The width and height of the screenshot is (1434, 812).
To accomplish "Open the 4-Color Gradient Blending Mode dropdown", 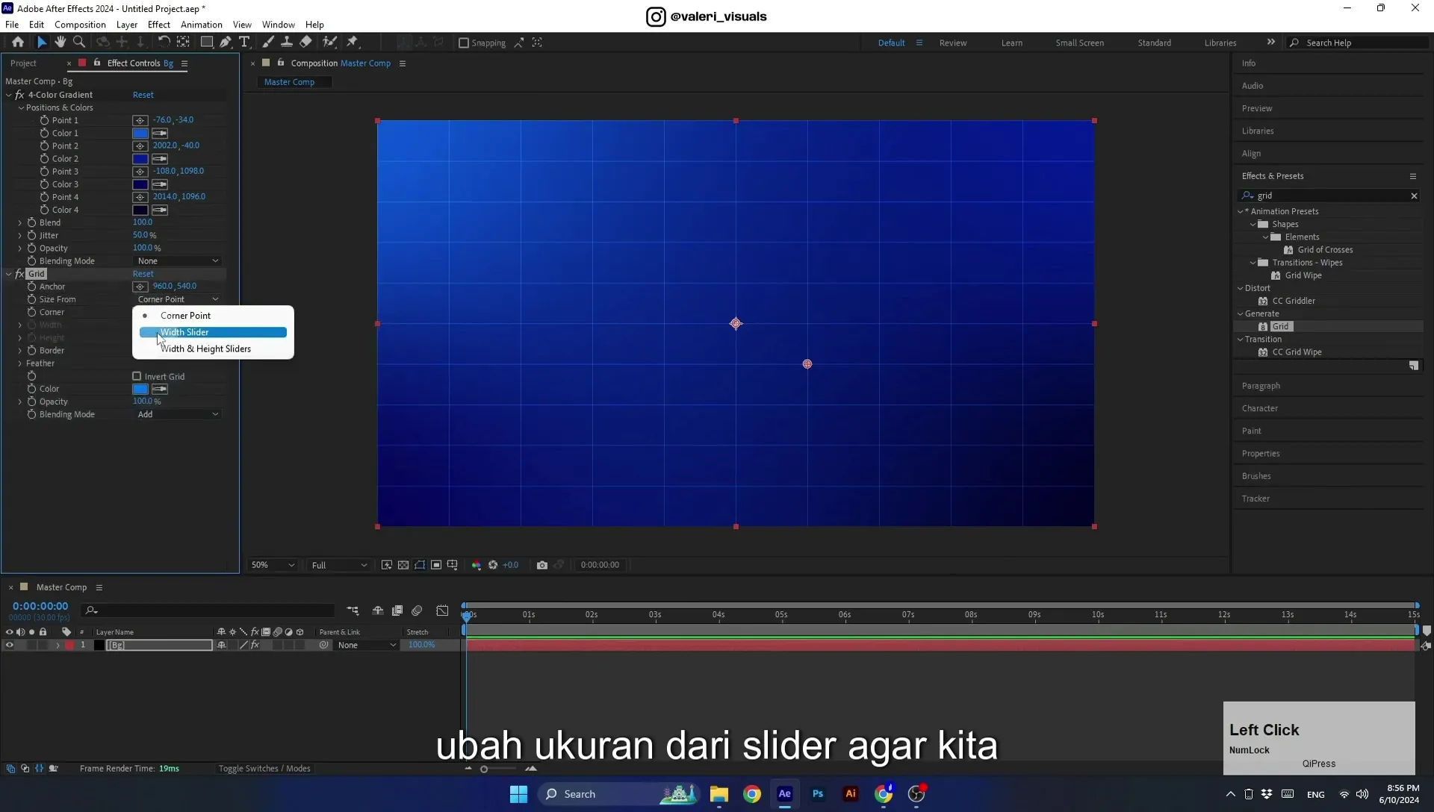I will pos(178,261).
